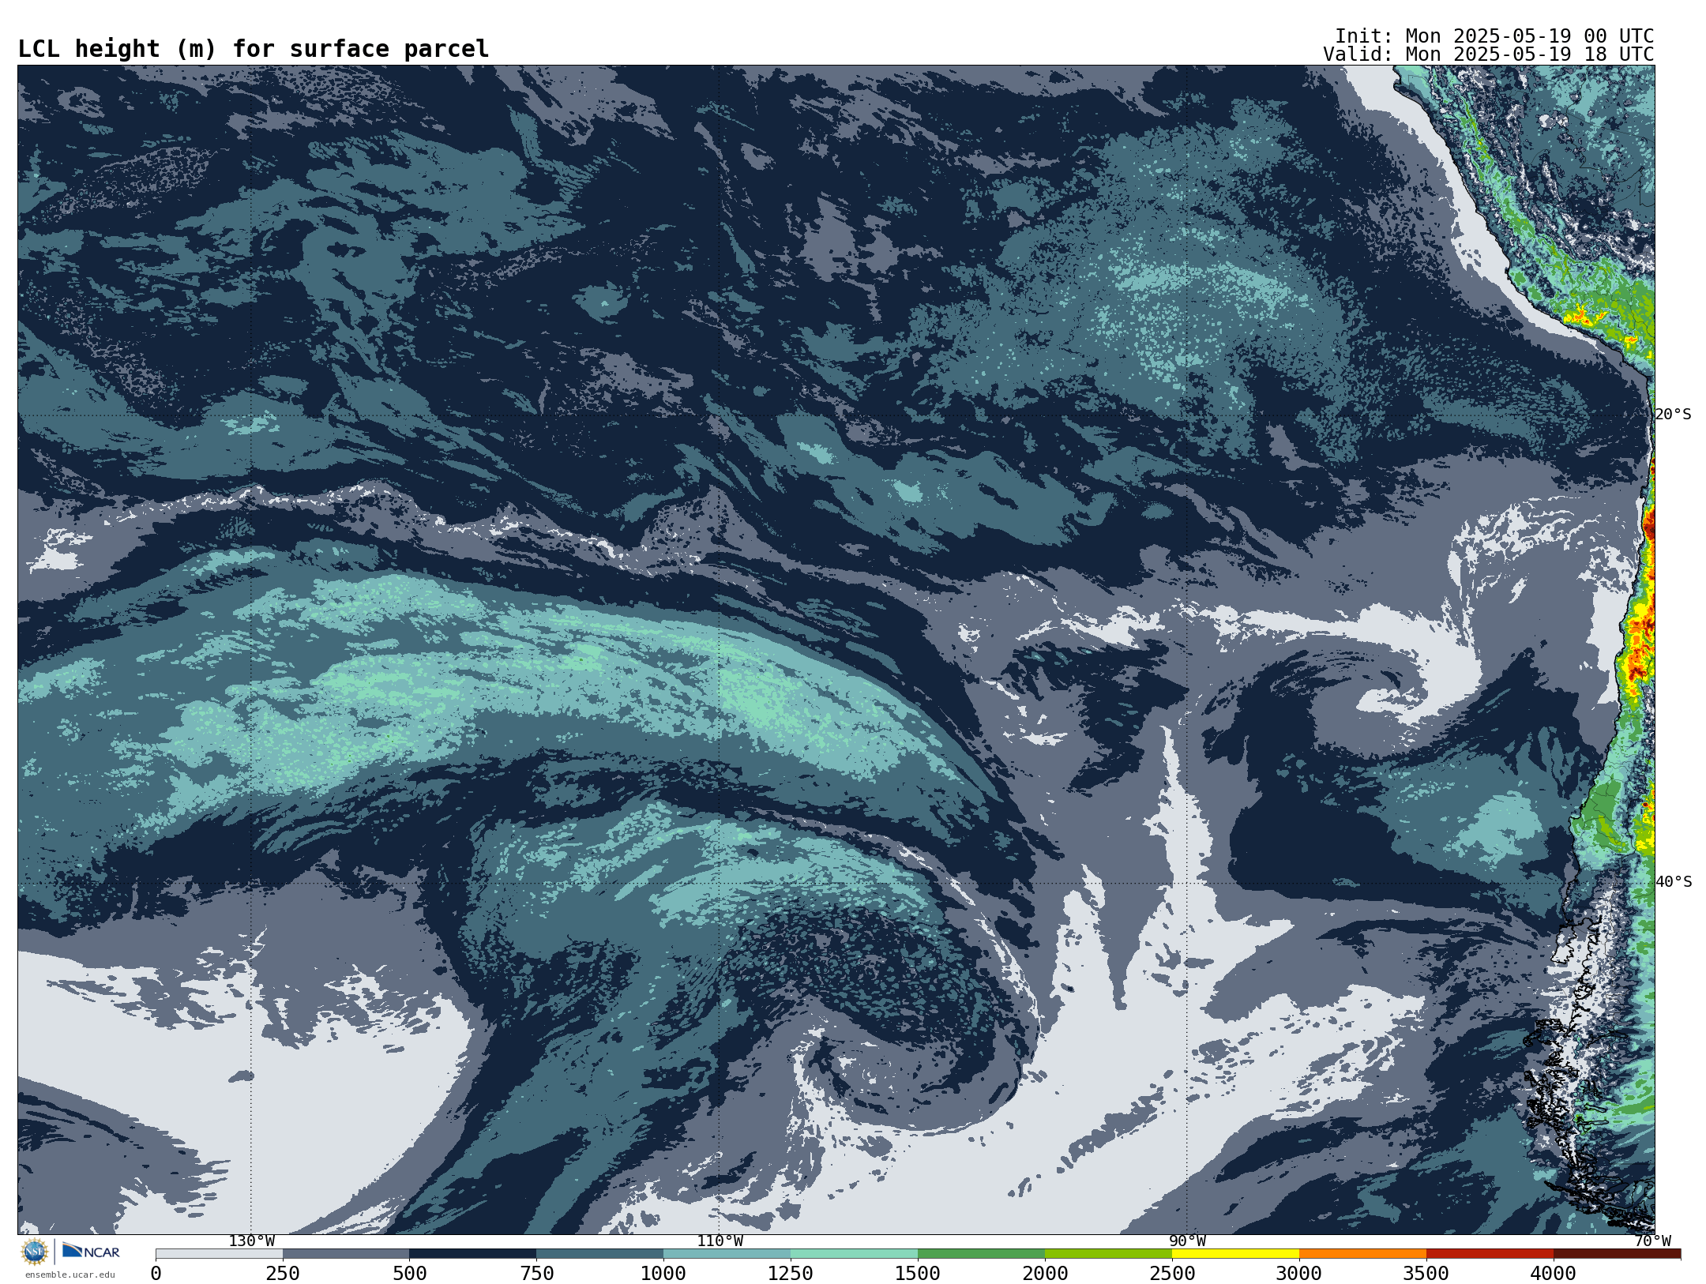The image size is (1706, 1284).
Task: Select the Init time 'Mon 2025-05-19 00 UTC'
Action: (1529, 36)
